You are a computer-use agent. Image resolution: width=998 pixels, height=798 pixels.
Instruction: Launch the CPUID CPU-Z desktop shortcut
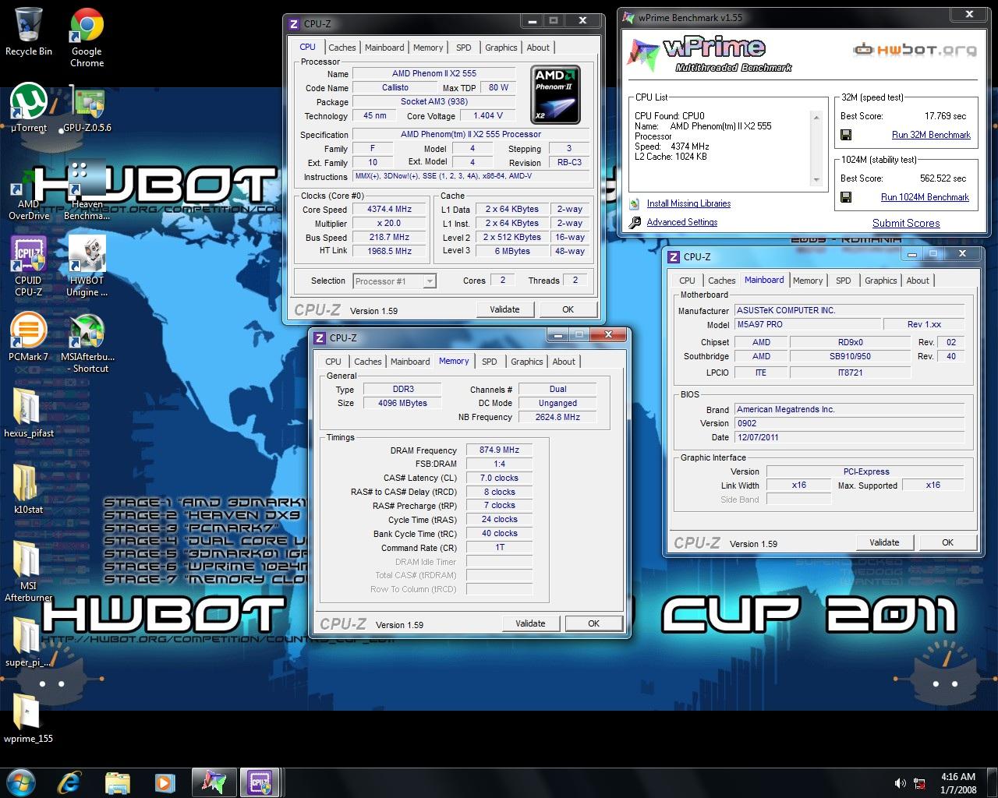coord(29,267)
